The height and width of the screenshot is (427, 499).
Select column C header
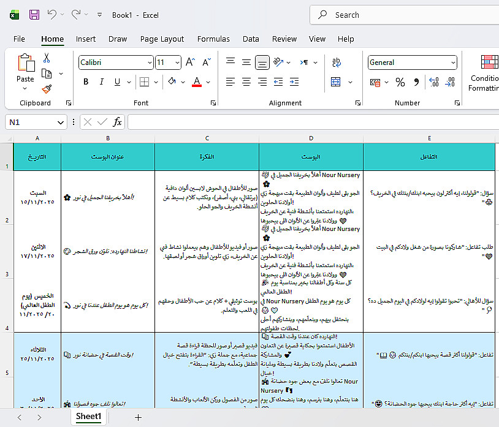point(207,138)
